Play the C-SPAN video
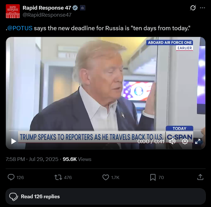This screenshot has height=207, width=211. 14,141
